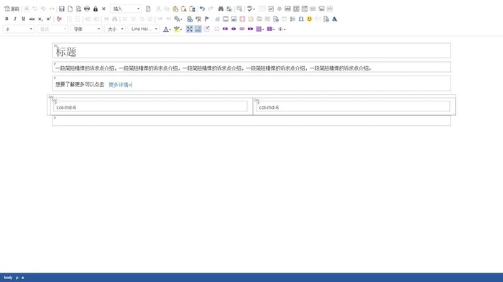Click the paragraph starting 一段简短精悍
Screen dimensions: 503x282
click(x=251, y=67)
